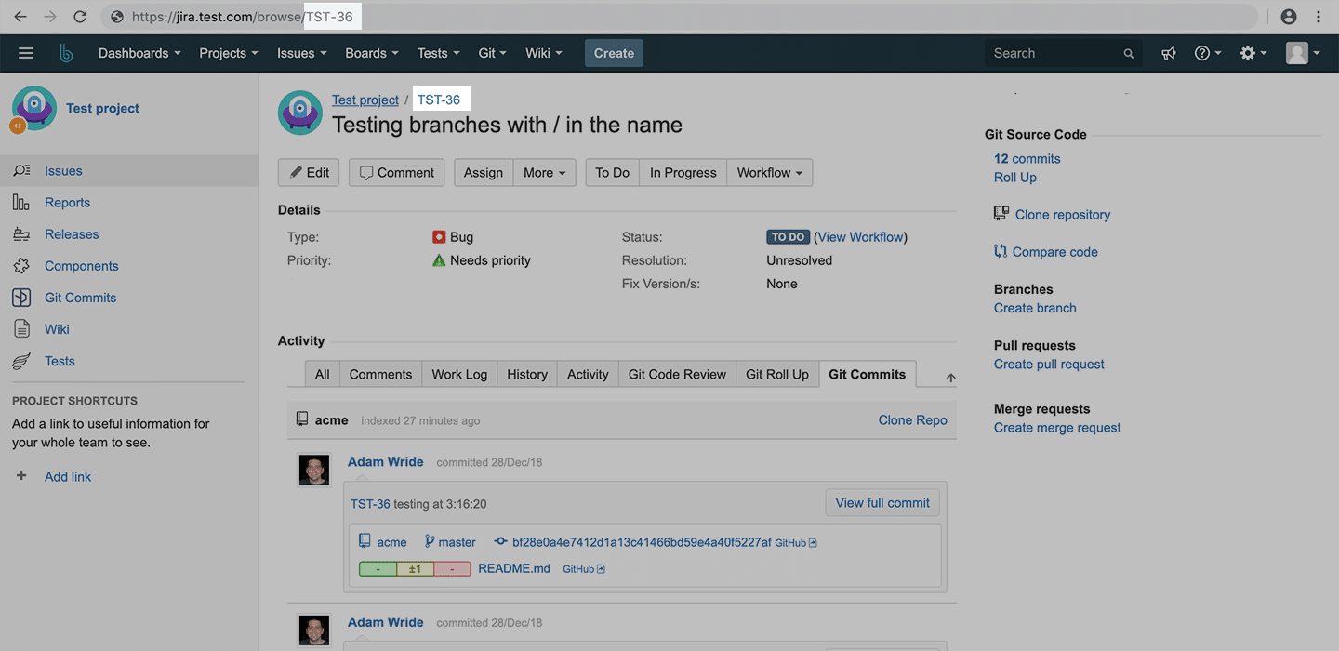This screenshot has height=651, width=1339.
Task: Expand the settings gear dropdown
Action: [1253, 53]
